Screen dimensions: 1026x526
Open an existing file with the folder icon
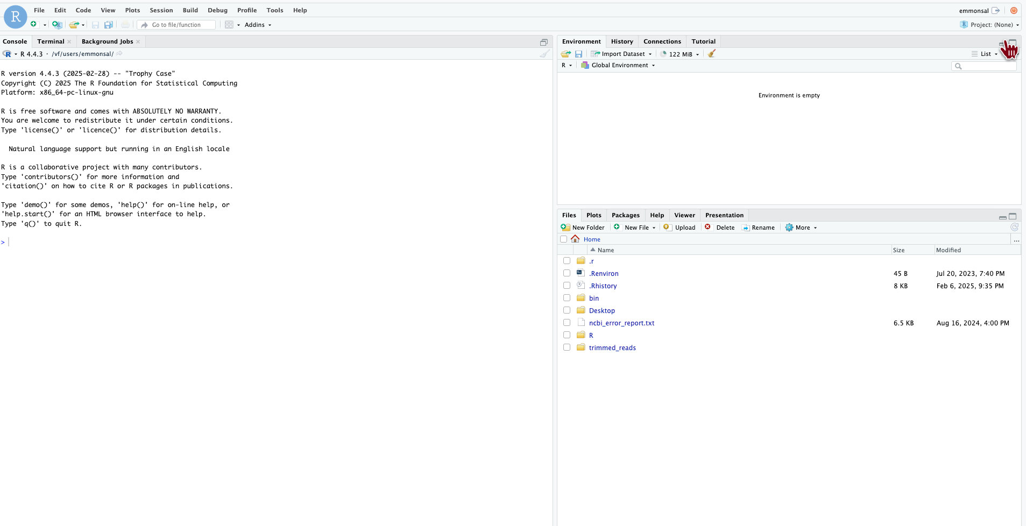click(74, 25)
